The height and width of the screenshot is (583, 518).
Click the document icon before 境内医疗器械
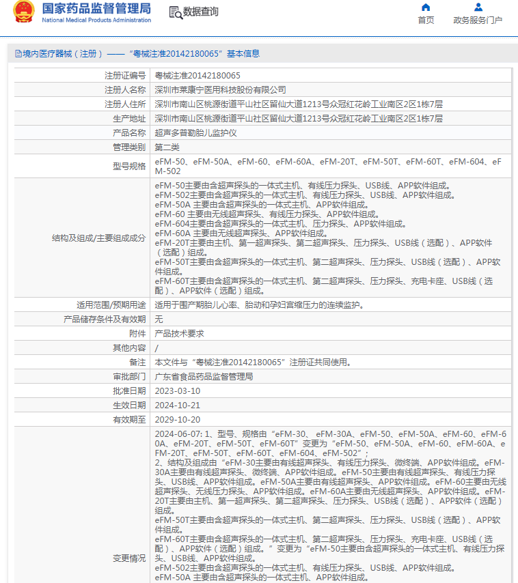click(18, 54)
